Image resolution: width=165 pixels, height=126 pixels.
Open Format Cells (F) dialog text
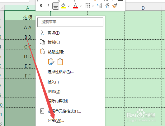click(64, 111)
